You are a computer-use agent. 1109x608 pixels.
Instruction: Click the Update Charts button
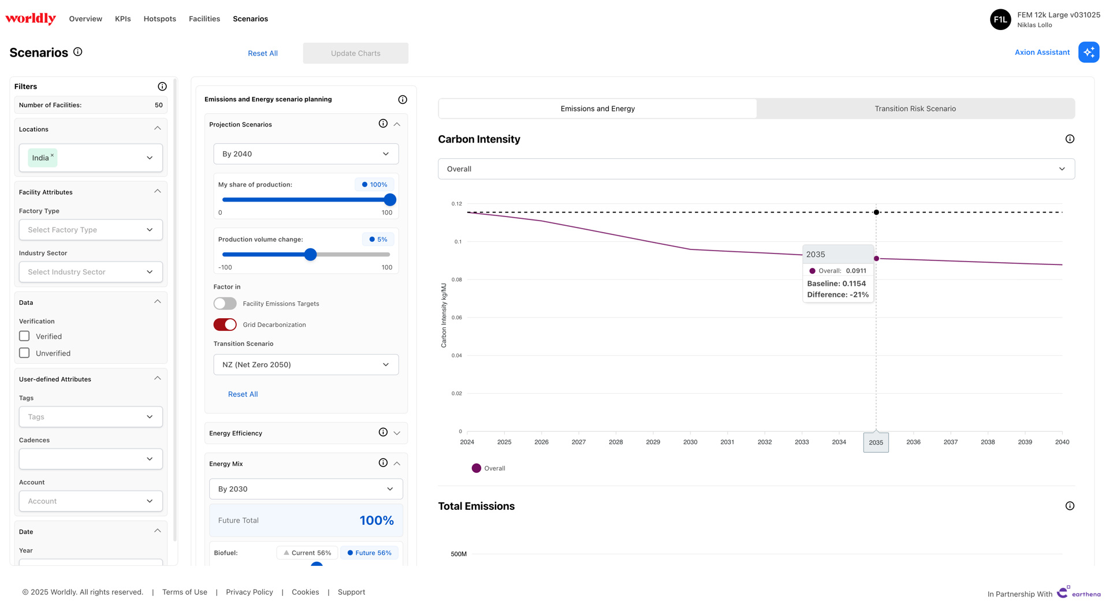[356, 53]
